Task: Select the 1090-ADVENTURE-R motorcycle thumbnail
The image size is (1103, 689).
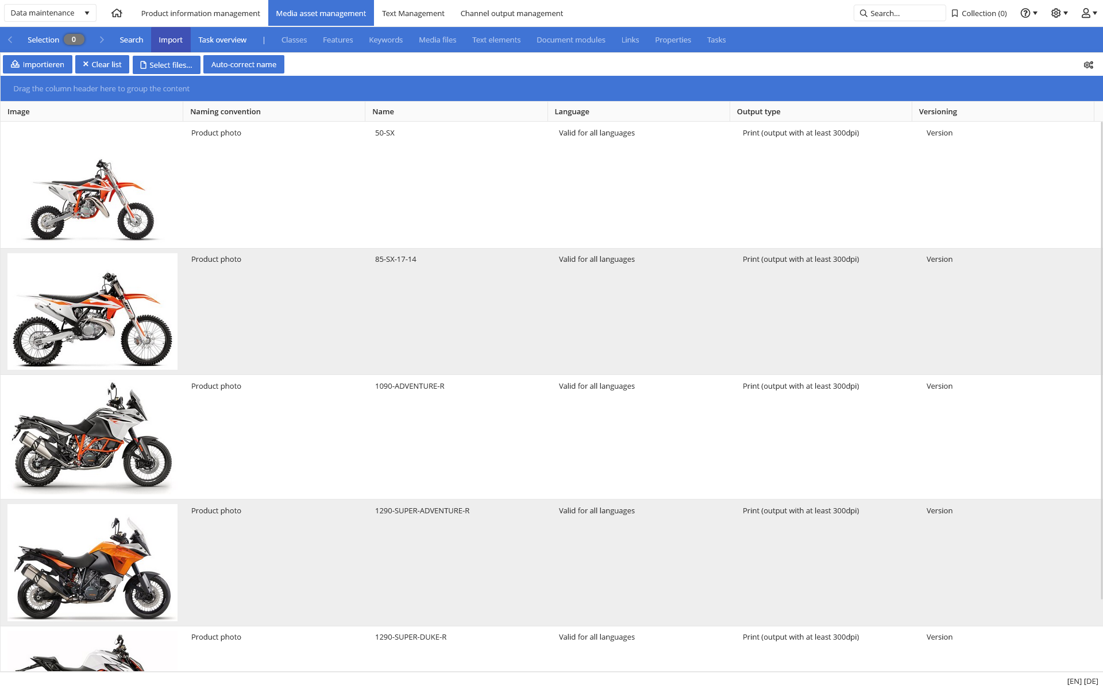Action: click(92, 436)
